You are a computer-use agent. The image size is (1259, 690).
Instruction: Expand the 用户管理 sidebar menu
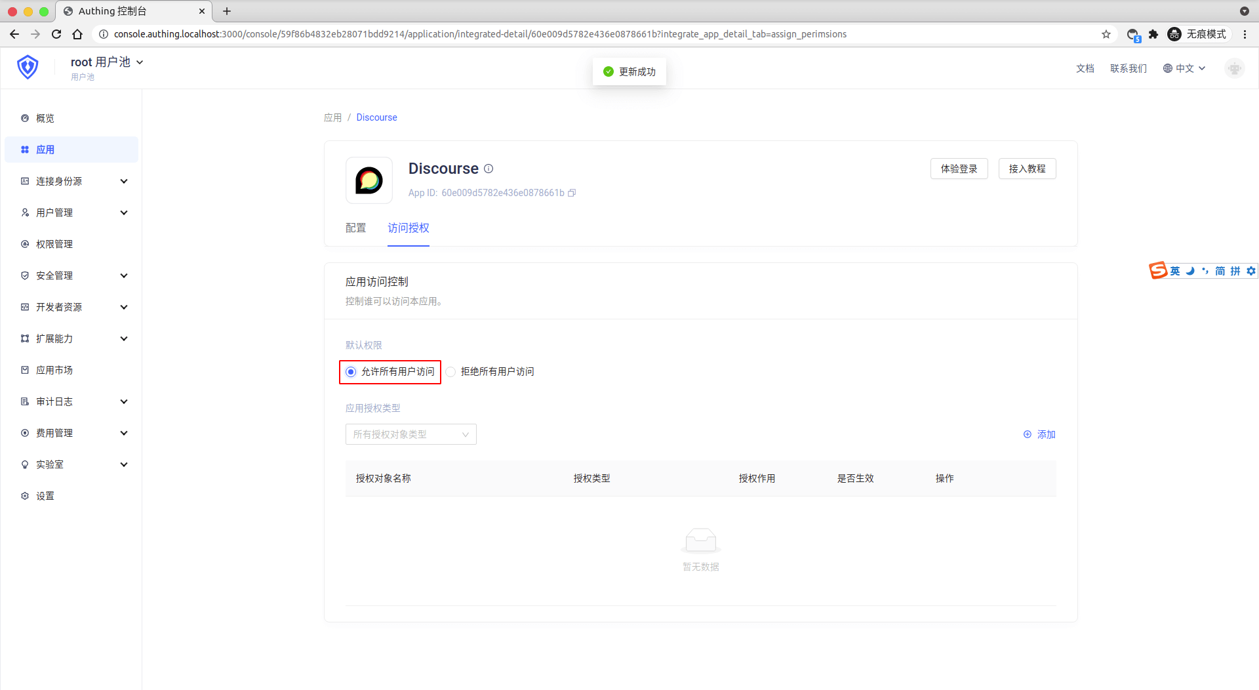(x=72, y=213)
